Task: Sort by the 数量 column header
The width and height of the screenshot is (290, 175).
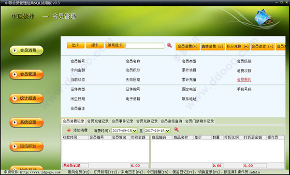Action: (217, 137)
